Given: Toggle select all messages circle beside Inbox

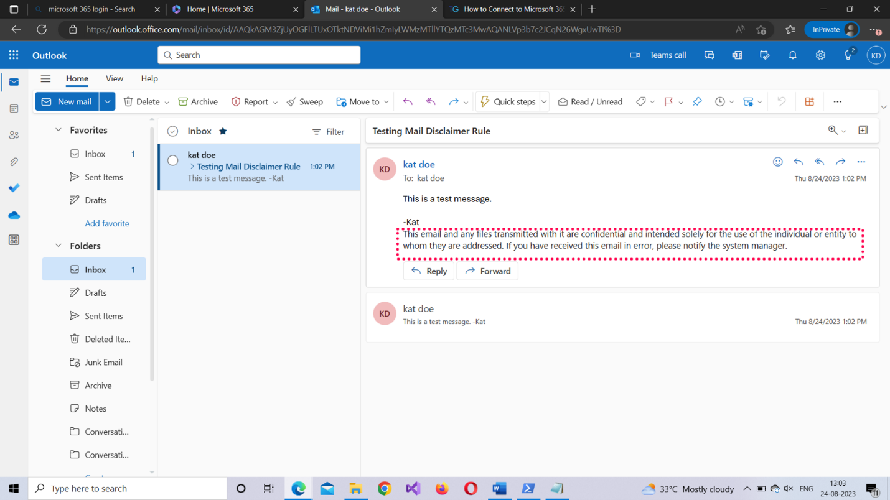Looking at the screenshot, I should (x=173, y=131).
